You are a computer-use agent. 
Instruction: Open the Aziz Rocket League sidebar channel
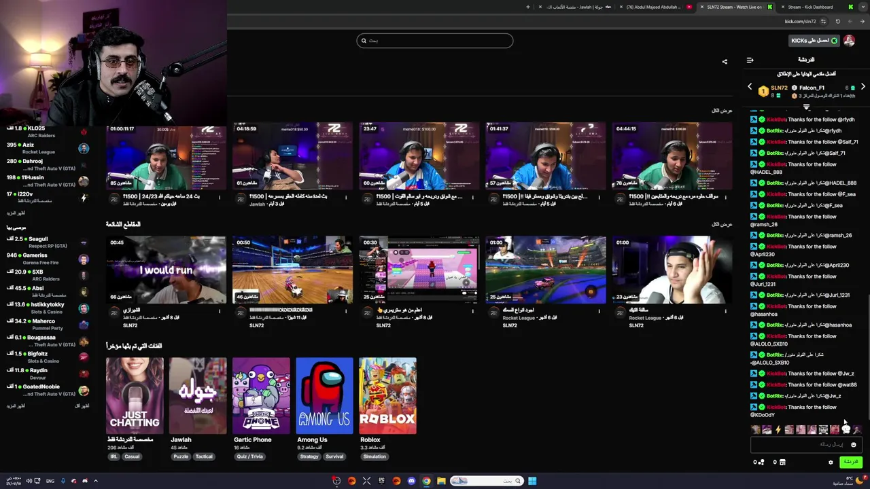tap(48, 148)
